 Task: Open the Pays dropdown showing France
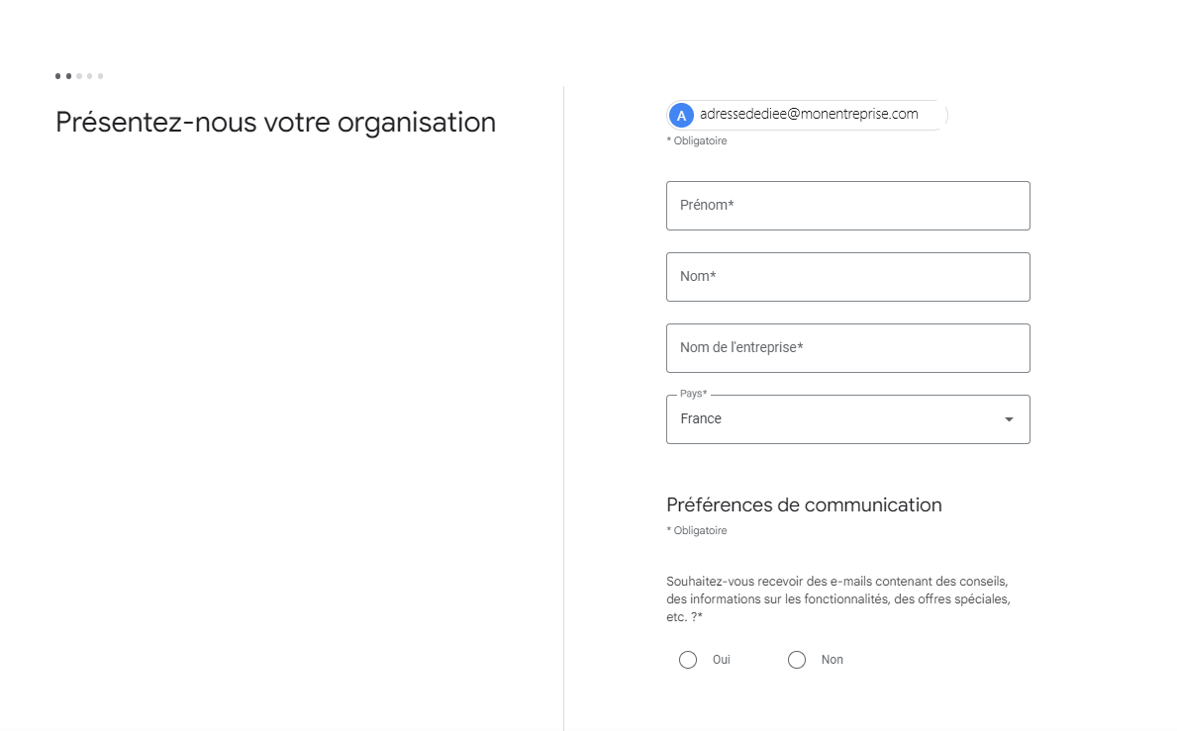847,419
